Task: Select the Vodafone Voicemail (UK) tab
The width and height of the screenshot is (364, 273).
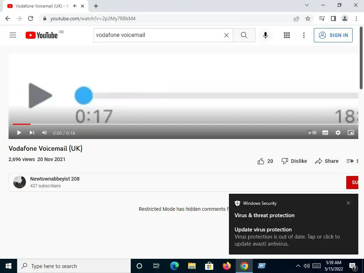Action: (42, 6)
